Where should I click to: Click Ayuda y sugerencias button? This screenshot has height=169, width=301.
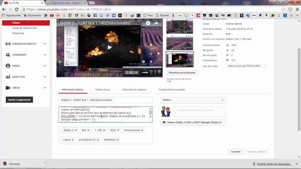(19, 100)
